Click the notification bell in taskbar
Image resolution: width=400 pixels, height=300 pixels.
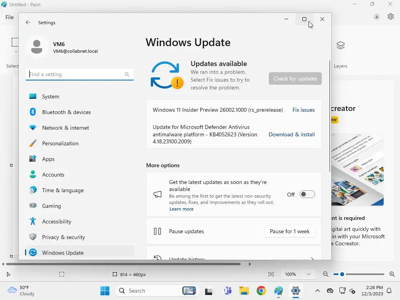(389, 291)
